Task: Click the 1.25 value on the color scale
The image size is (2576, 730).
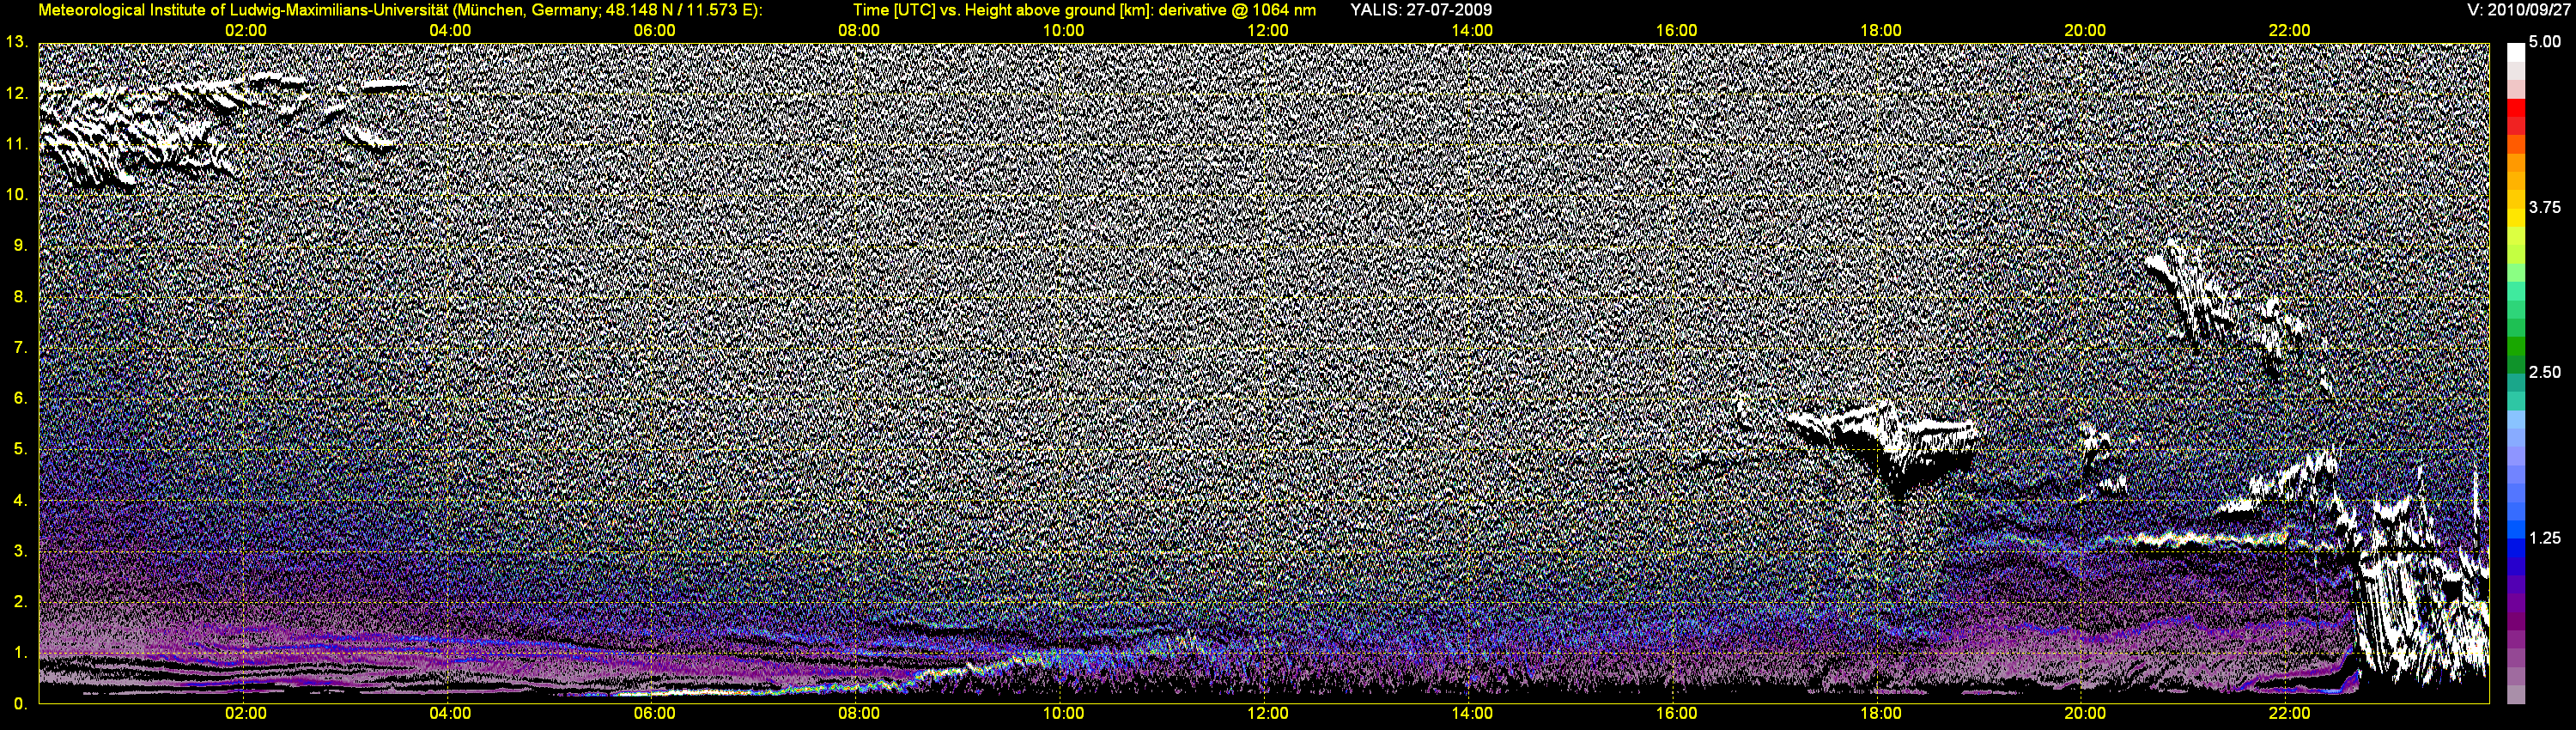Action: coord(2545,538)
